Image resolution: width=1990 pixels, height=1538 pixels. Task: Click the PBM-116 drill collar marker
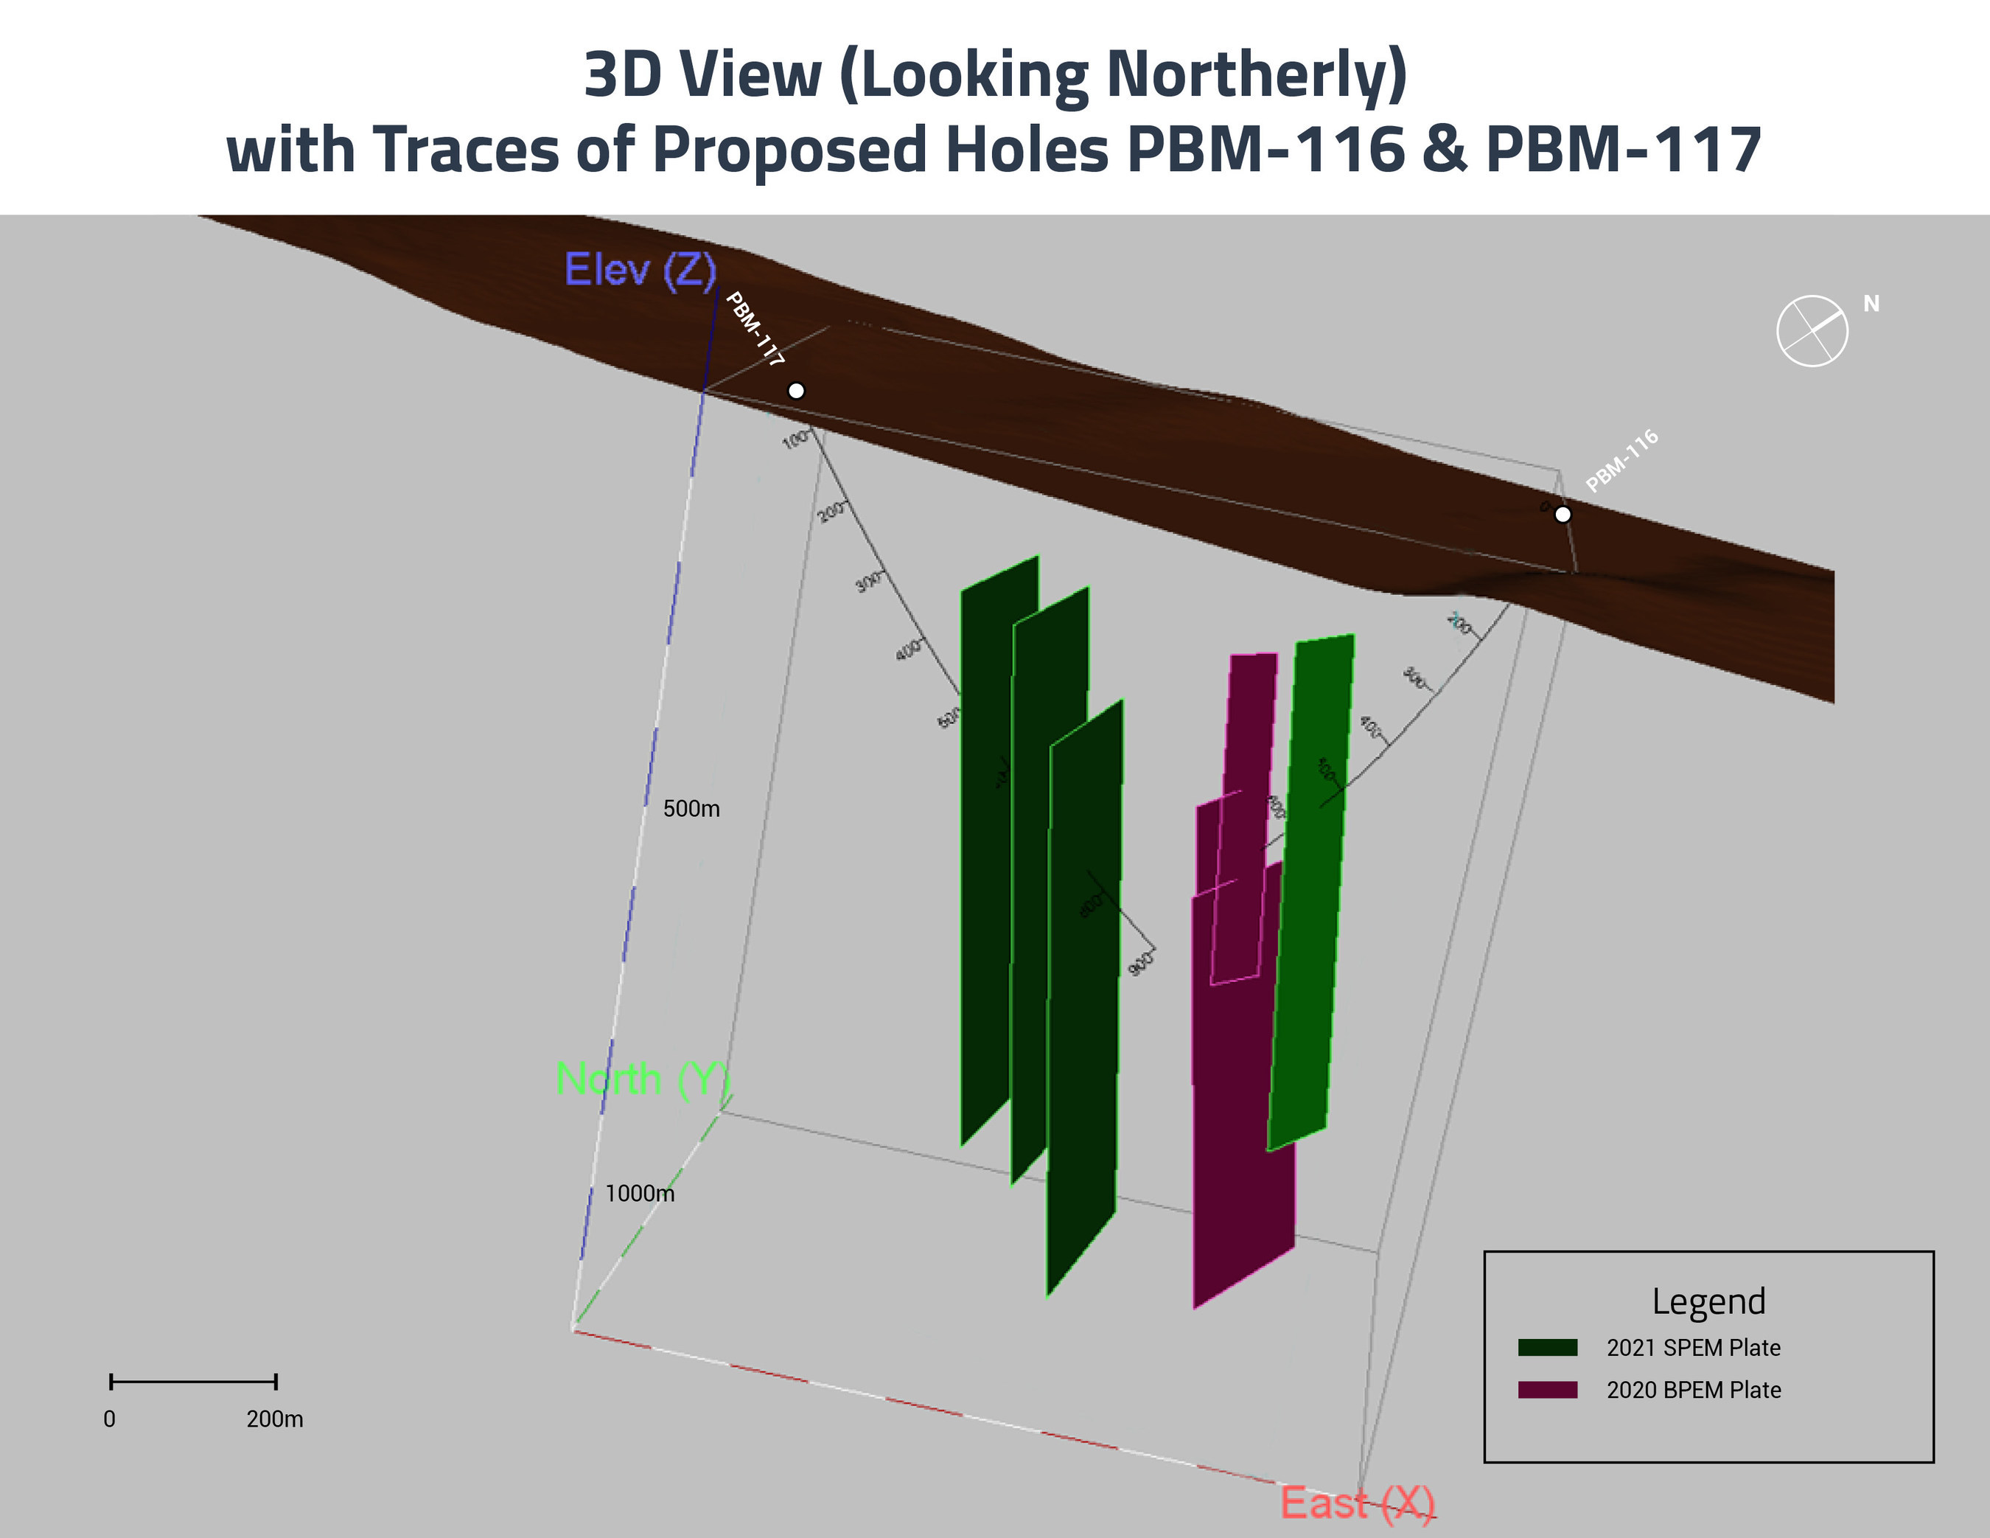pyautogui.click(x=1563, y=514)
